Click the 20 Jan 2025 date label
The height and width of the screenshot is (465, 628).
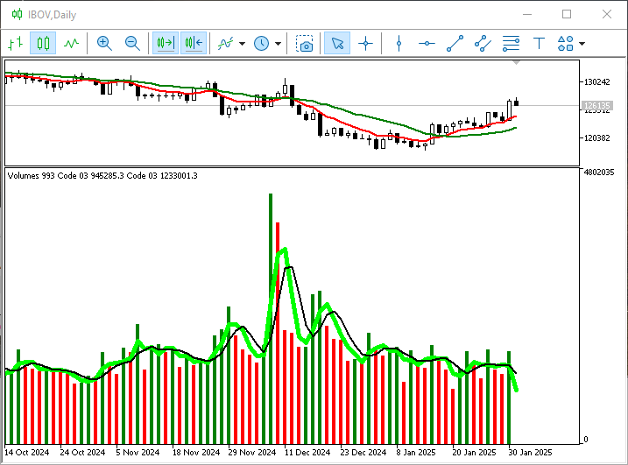[x=474, y=452]
